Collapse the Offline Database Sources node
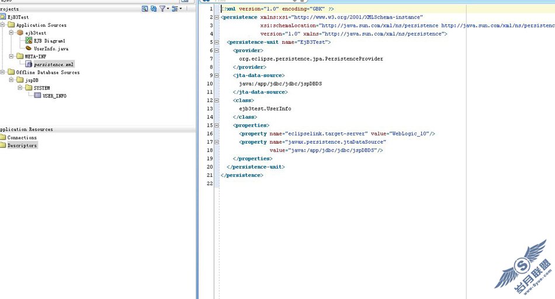Screen dimensions: 555x299 pos(2,72)
